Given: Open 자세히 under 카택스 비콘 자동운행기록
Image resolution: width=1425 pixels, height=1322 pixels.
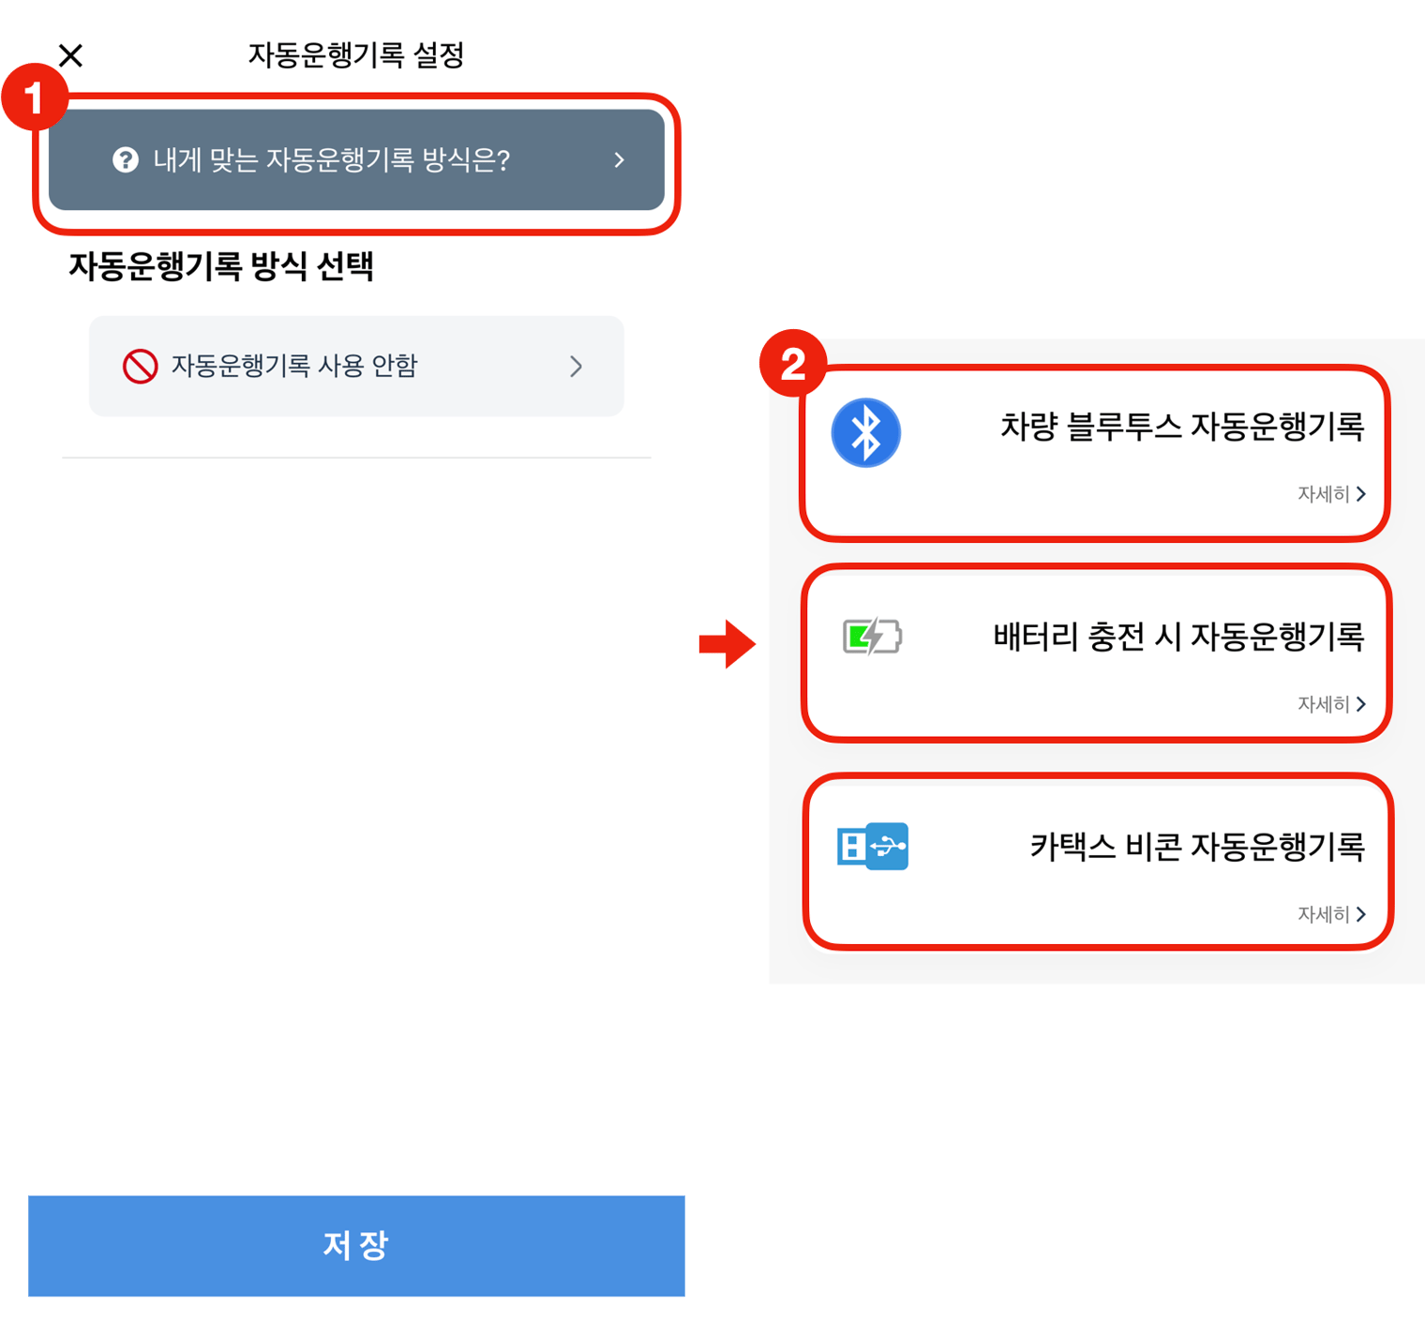Looking at the screenshot, I should 1331,914.
